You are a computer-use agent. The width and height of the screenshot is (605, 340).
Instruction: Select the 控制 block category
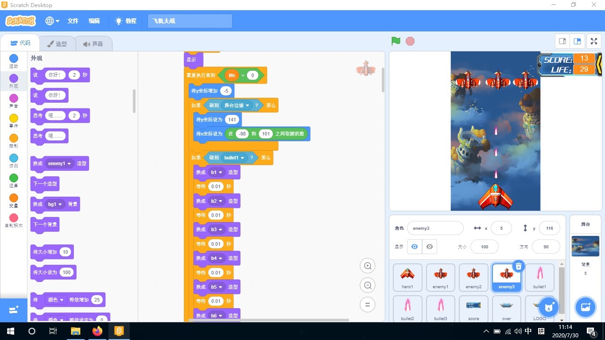click(14, 141)
